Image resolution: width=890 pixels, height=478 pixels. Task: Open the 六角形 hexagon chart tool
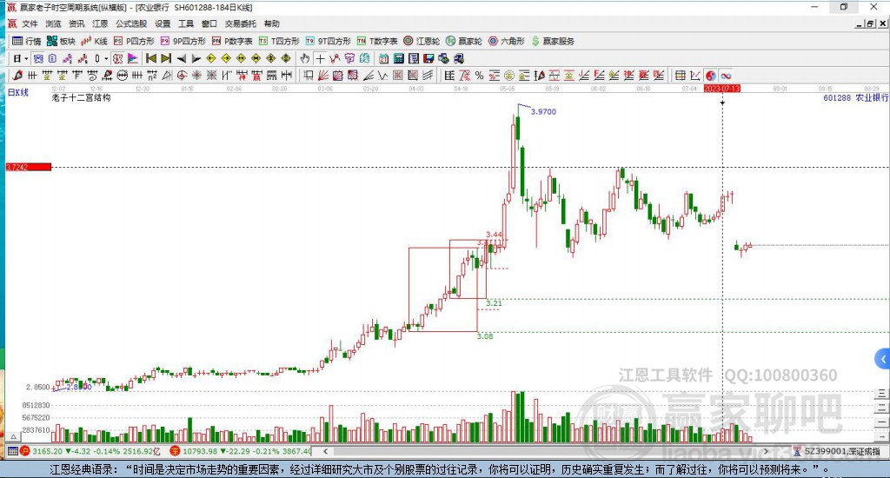coord(507,41)
